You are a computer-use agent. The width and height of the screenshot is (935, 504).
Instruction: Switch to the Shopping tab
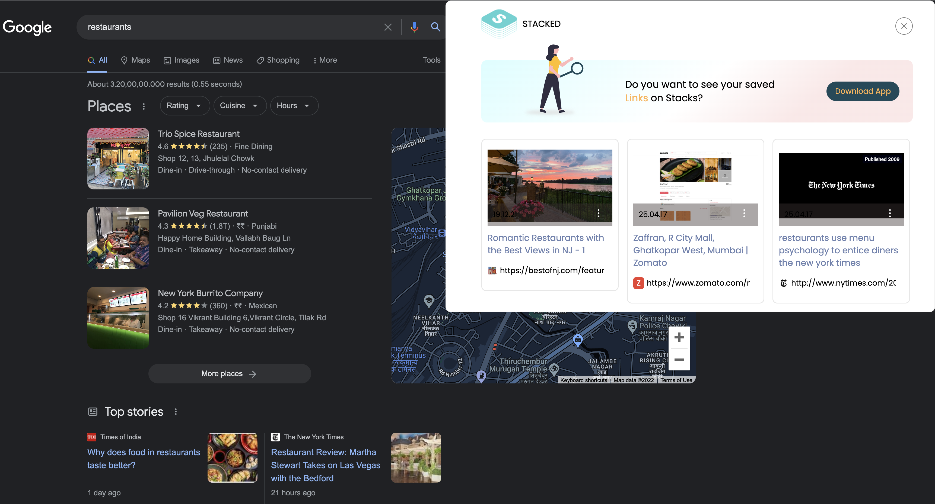(278, 60)
